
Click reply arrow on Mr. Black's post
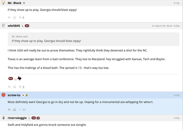[9, 18]
